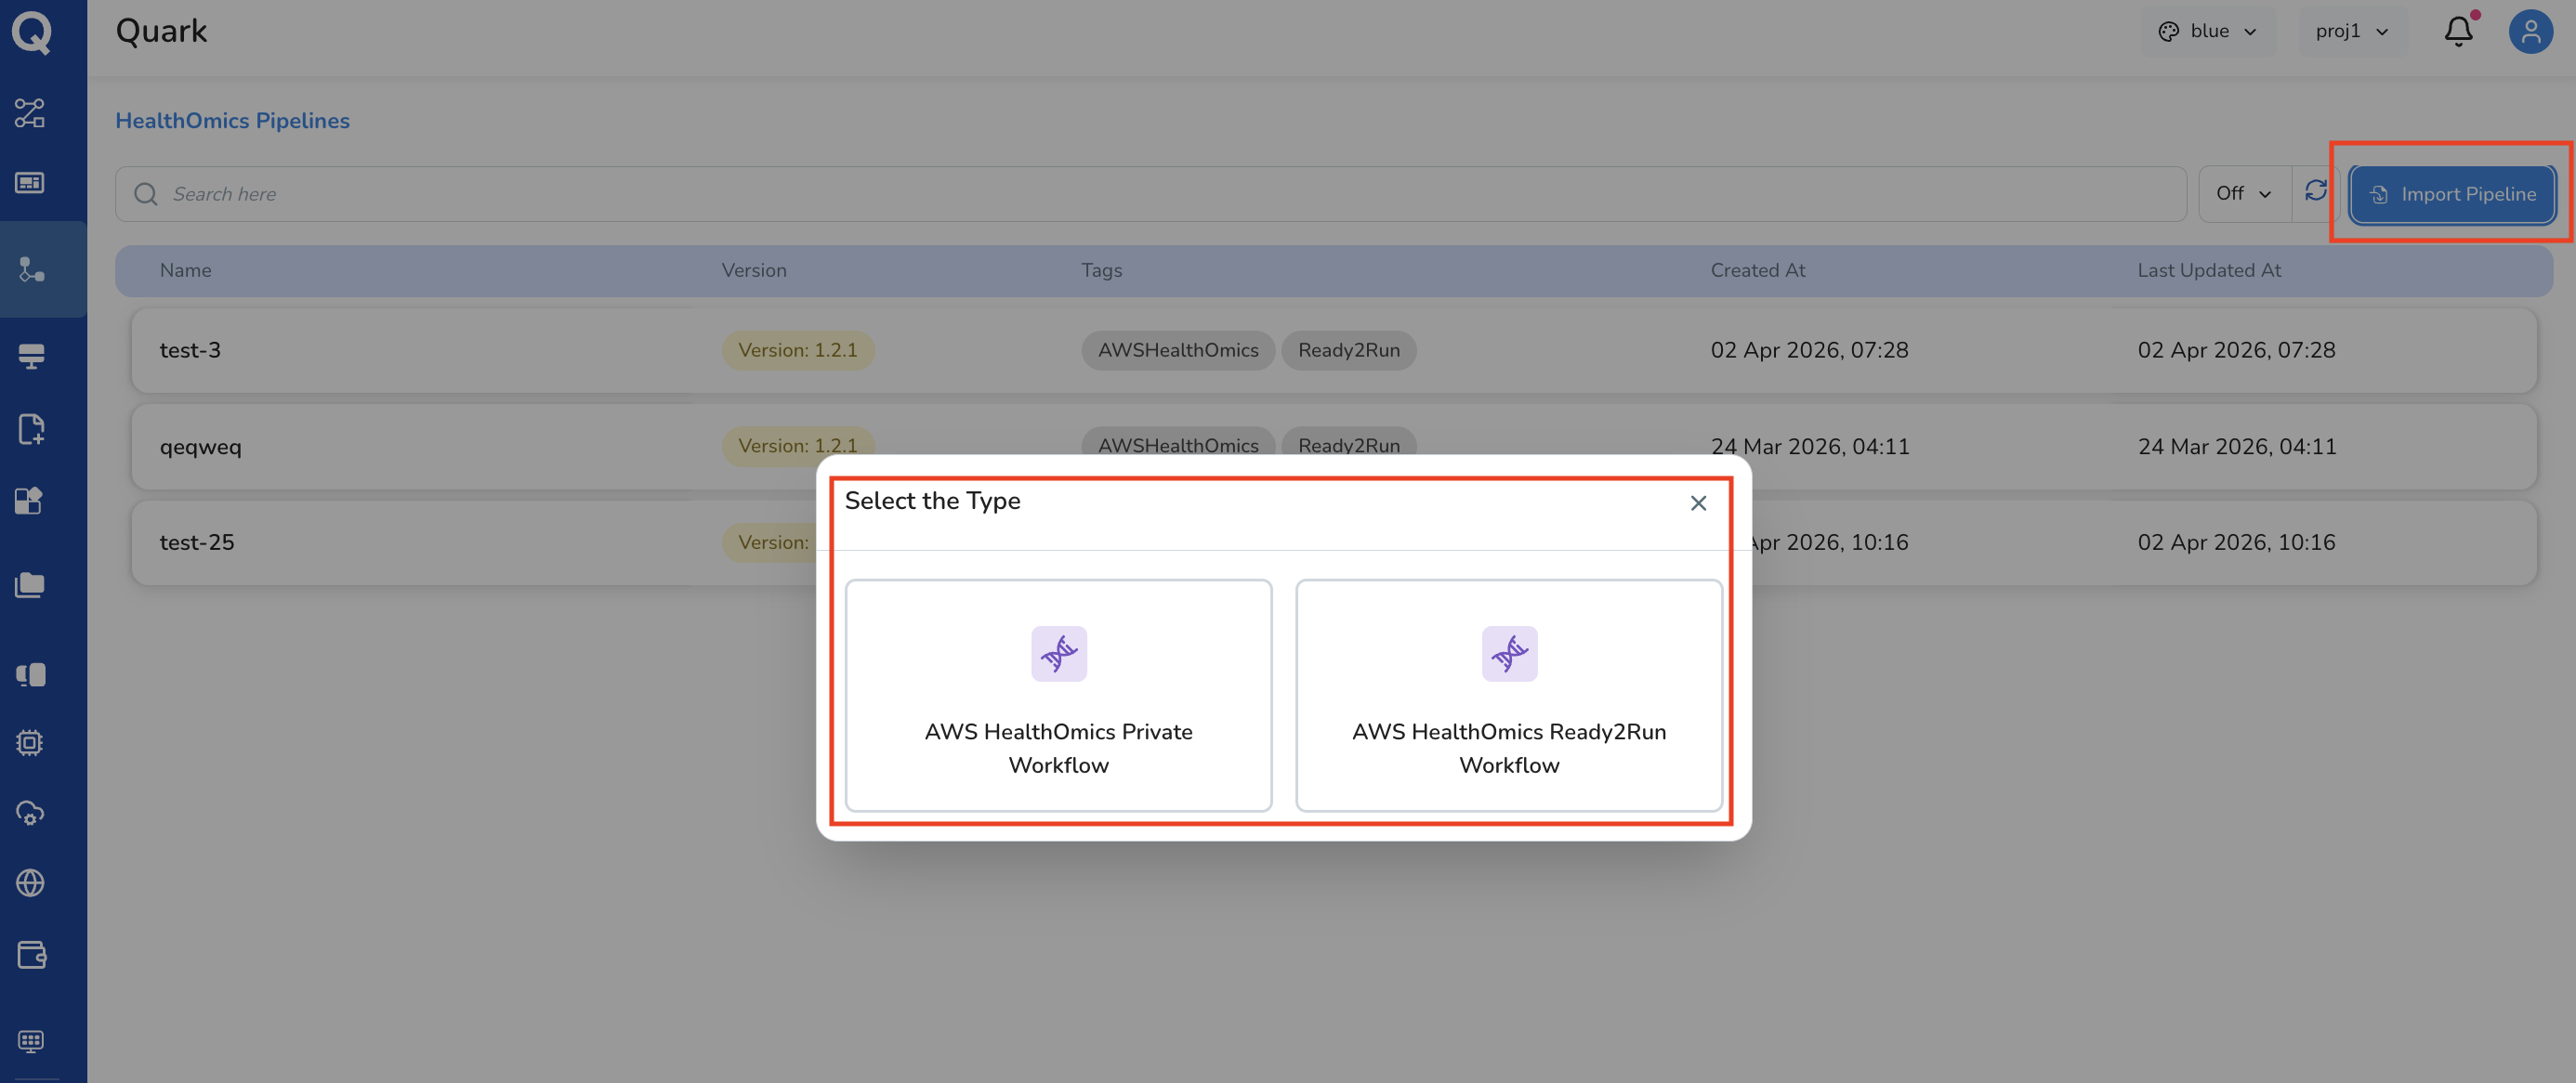Click qeqweq Last Updated At 24 Mar 2026, 04:11
Image resolution: width=2576 pixels, height=1083 pixels.
(2237, 447)
